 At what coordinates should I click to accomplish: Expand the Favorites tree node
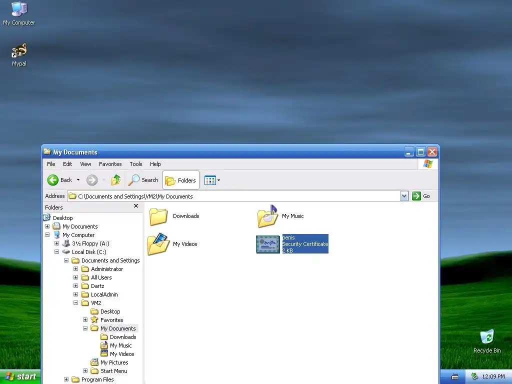coord(85,319)
